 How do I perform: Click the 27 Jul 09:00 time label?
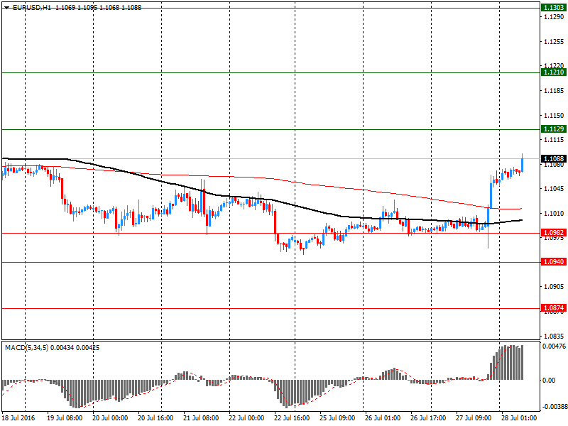click(x=474, y=418)
